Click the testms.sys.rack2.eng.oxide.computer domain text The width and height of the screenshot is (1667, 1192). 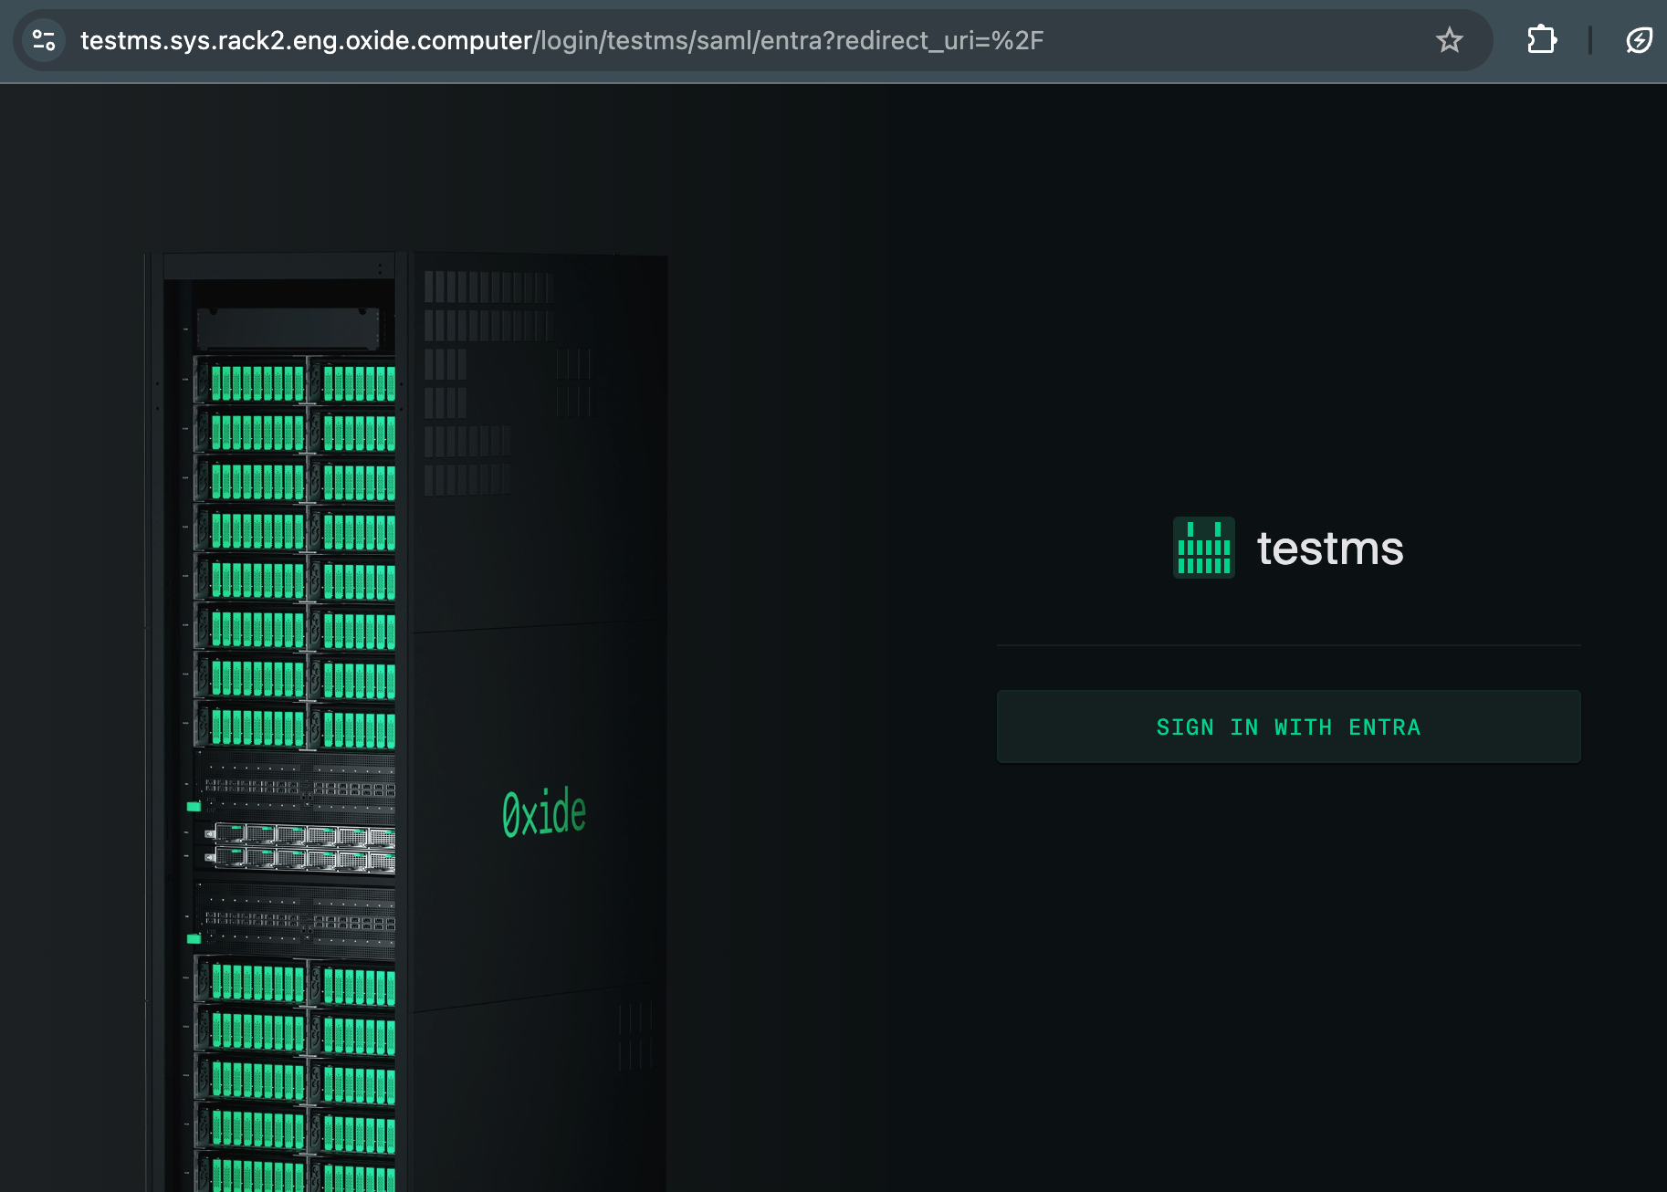[306, 40]
